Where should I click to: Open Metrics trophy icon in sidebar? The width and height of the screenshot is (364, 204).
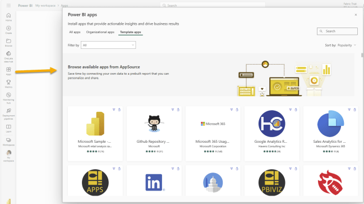[x=8, y=84]
